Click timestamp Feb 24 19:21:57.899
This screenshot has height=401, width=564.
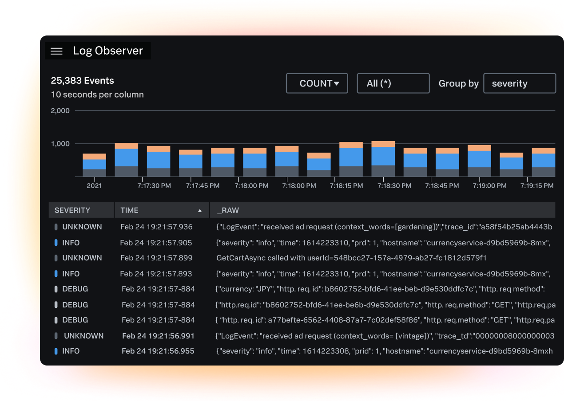157,258
